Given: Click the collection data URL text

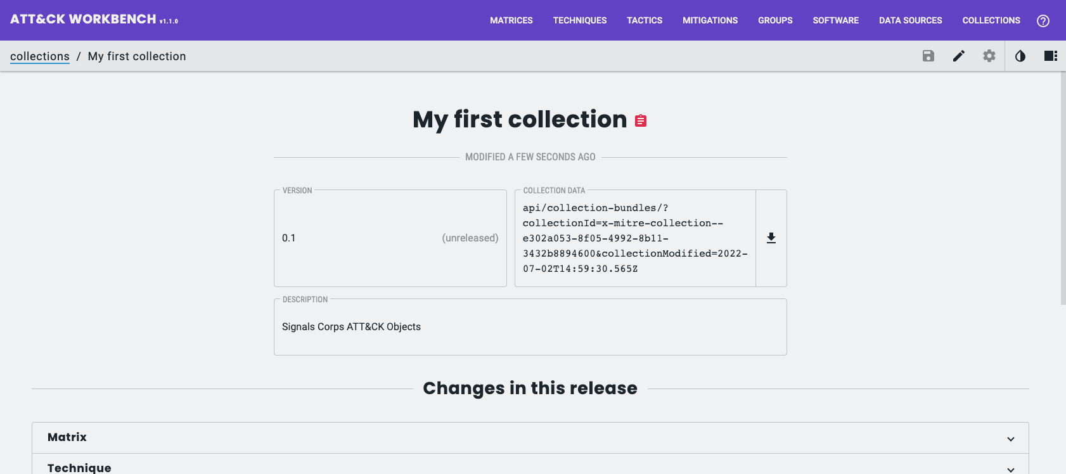Looking at the screenshot, I should [634, 238].
